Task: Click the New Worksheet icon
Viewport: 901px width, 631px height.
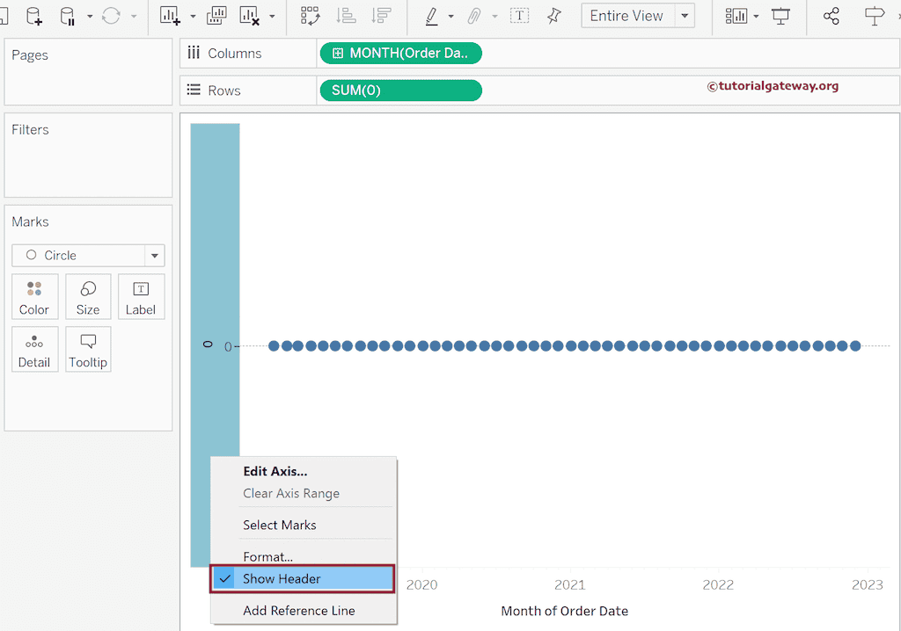Action: pos(170,16)
